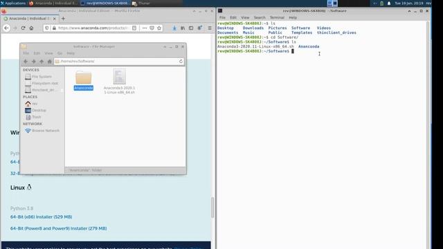This screenshot has width=443, height=249.
Task: Open Firefox library icon
Action: click(183, 28)
